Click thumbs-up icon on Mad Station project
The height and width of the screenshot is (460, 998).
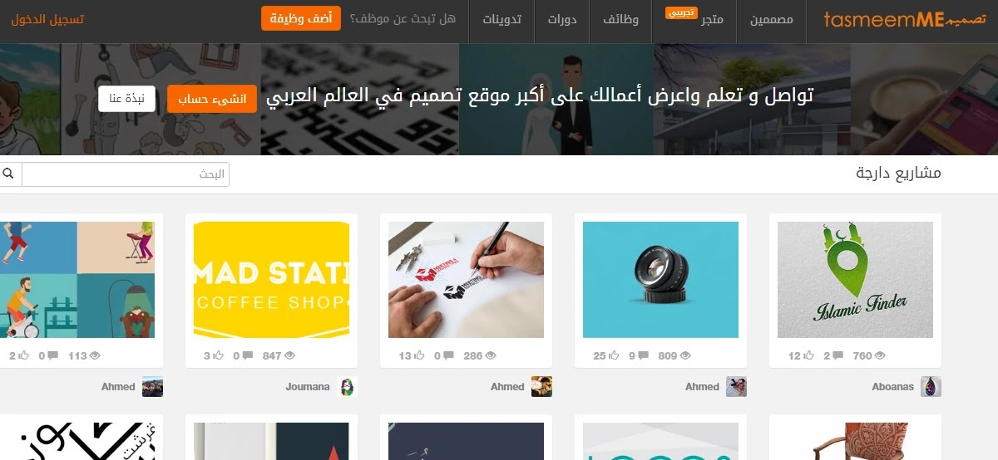219,356
